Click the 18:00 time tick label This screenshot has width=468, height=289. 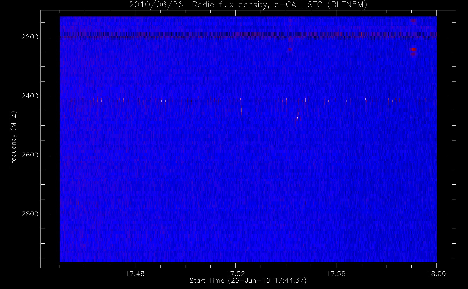[x=436, y=274]
